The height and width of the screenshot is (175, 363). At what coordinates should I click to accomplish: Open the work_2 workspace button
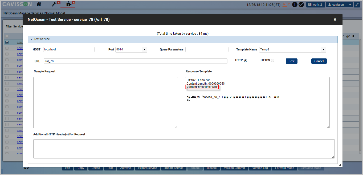(x=316, y=5)
